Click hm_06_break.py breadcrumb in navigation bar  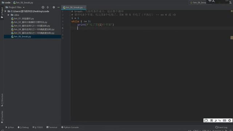point(23,3)
